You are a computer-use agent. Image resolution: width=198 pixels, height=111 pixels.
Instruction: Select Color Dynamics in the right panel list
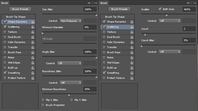(x=116, y=42)
